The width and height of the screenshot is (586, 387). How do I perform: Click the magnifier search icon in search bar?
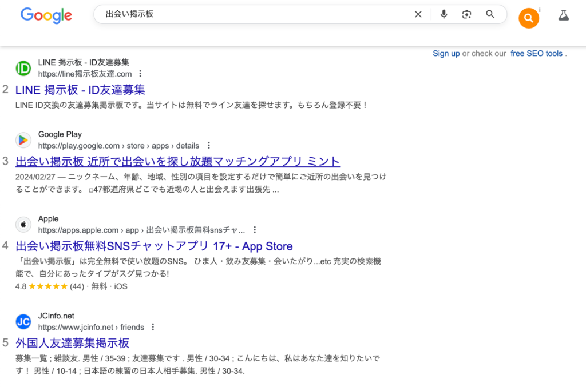tap(490, 14)
